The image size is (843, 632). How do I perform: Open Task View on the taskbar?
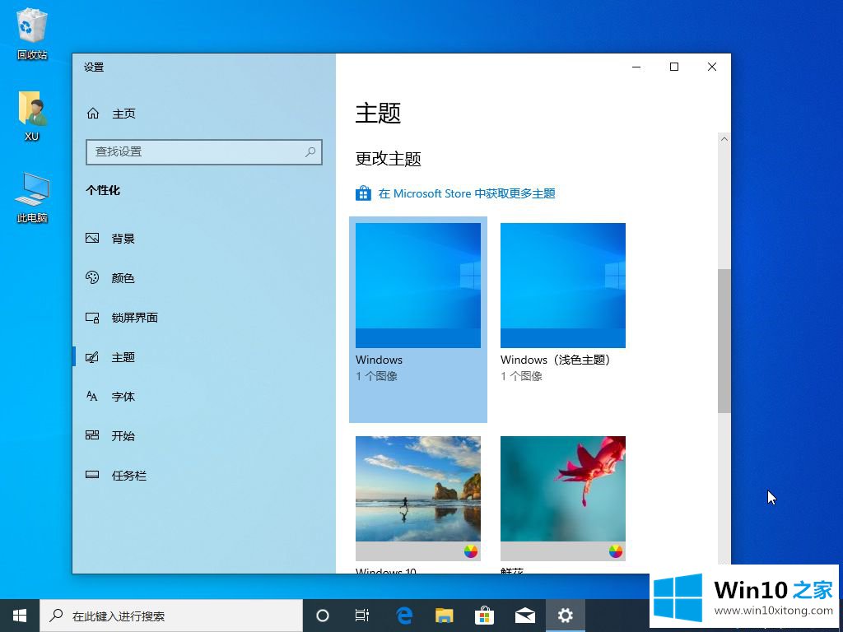362,616
